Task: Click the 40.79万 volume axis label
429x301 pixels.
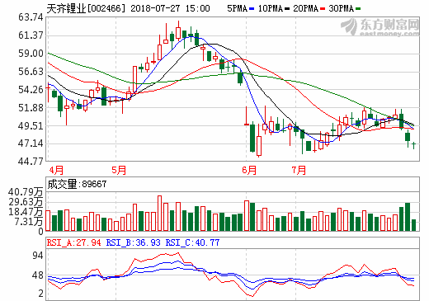Action: (26, 192)
